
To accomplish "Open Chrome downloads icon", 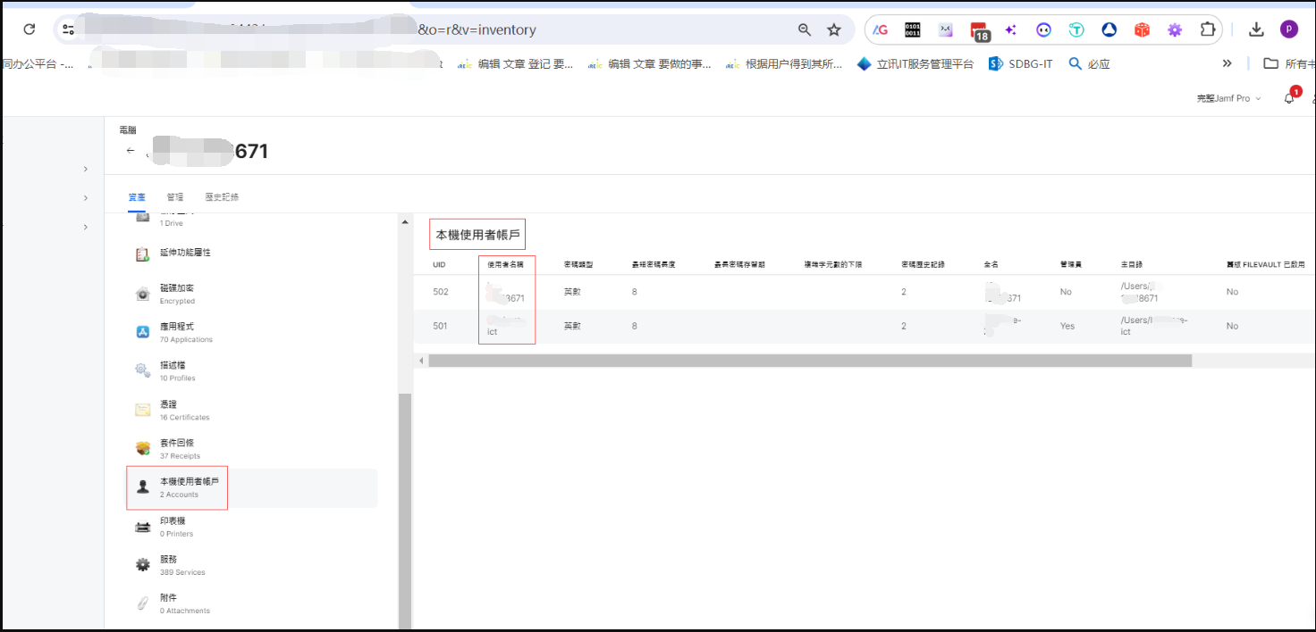I will point(1256,29).
